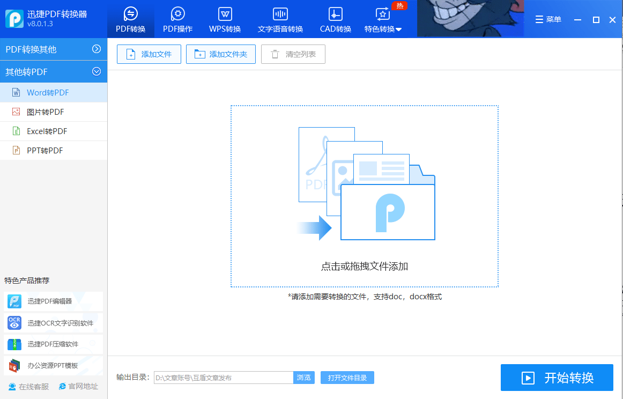Click the output directory path field
This screenshot has height=399, width=623.
point(223,378)
